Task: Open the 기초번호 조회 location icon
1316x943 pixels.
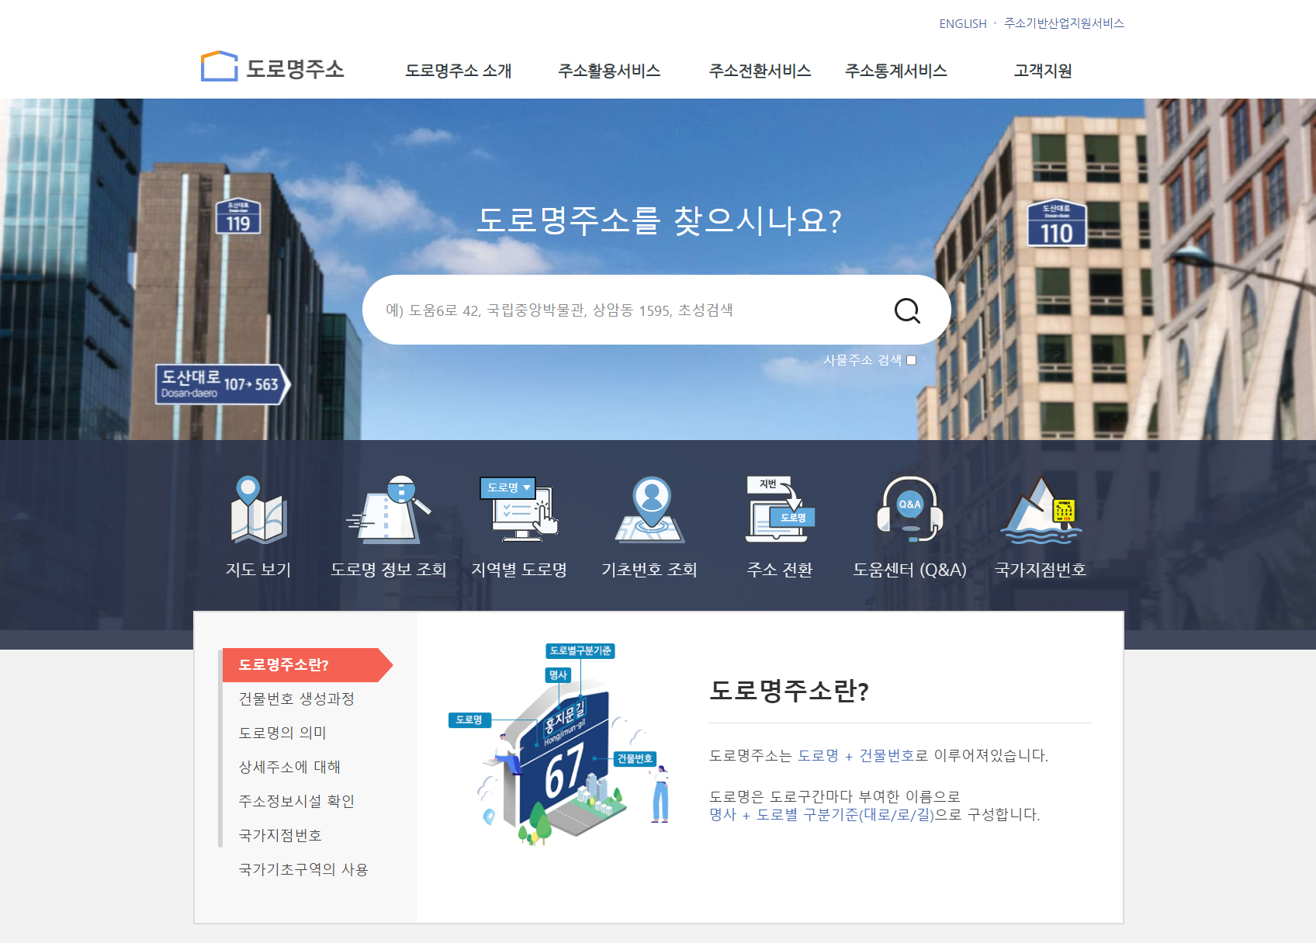Action: click(649, 509)
